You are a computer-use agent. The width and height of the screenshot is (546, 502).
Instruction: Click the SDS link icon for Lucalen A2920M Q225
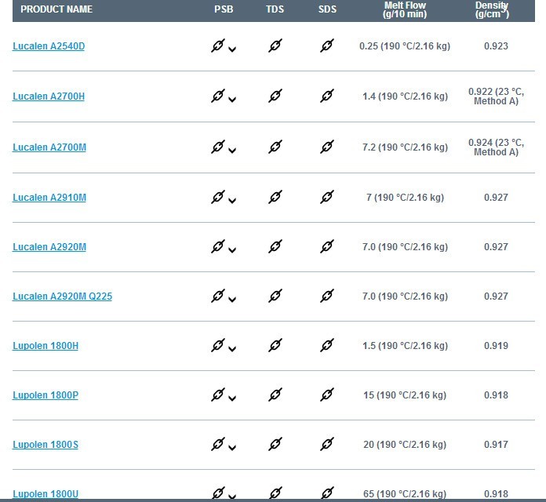point(327,296)
